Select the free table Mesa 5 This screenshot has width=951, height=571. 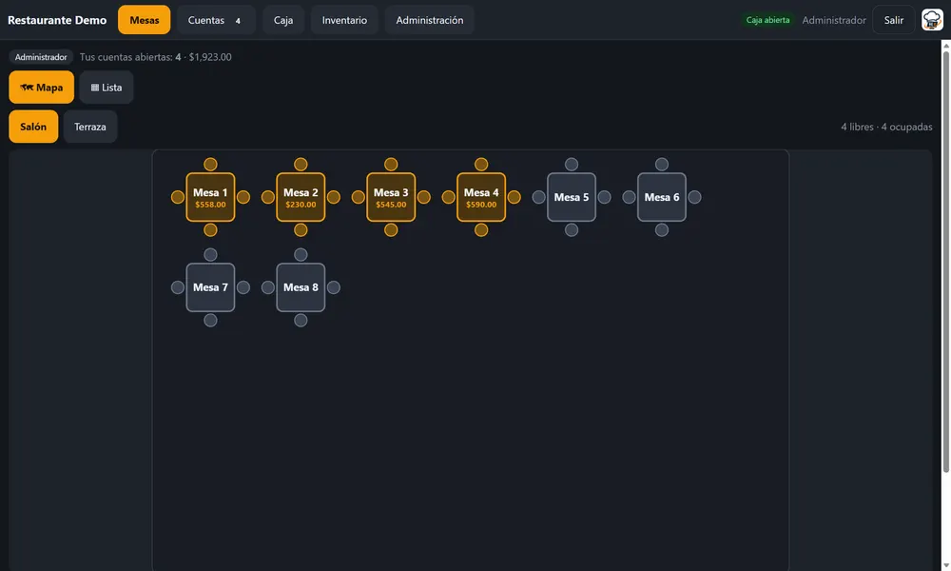click(x=572, y=197)
